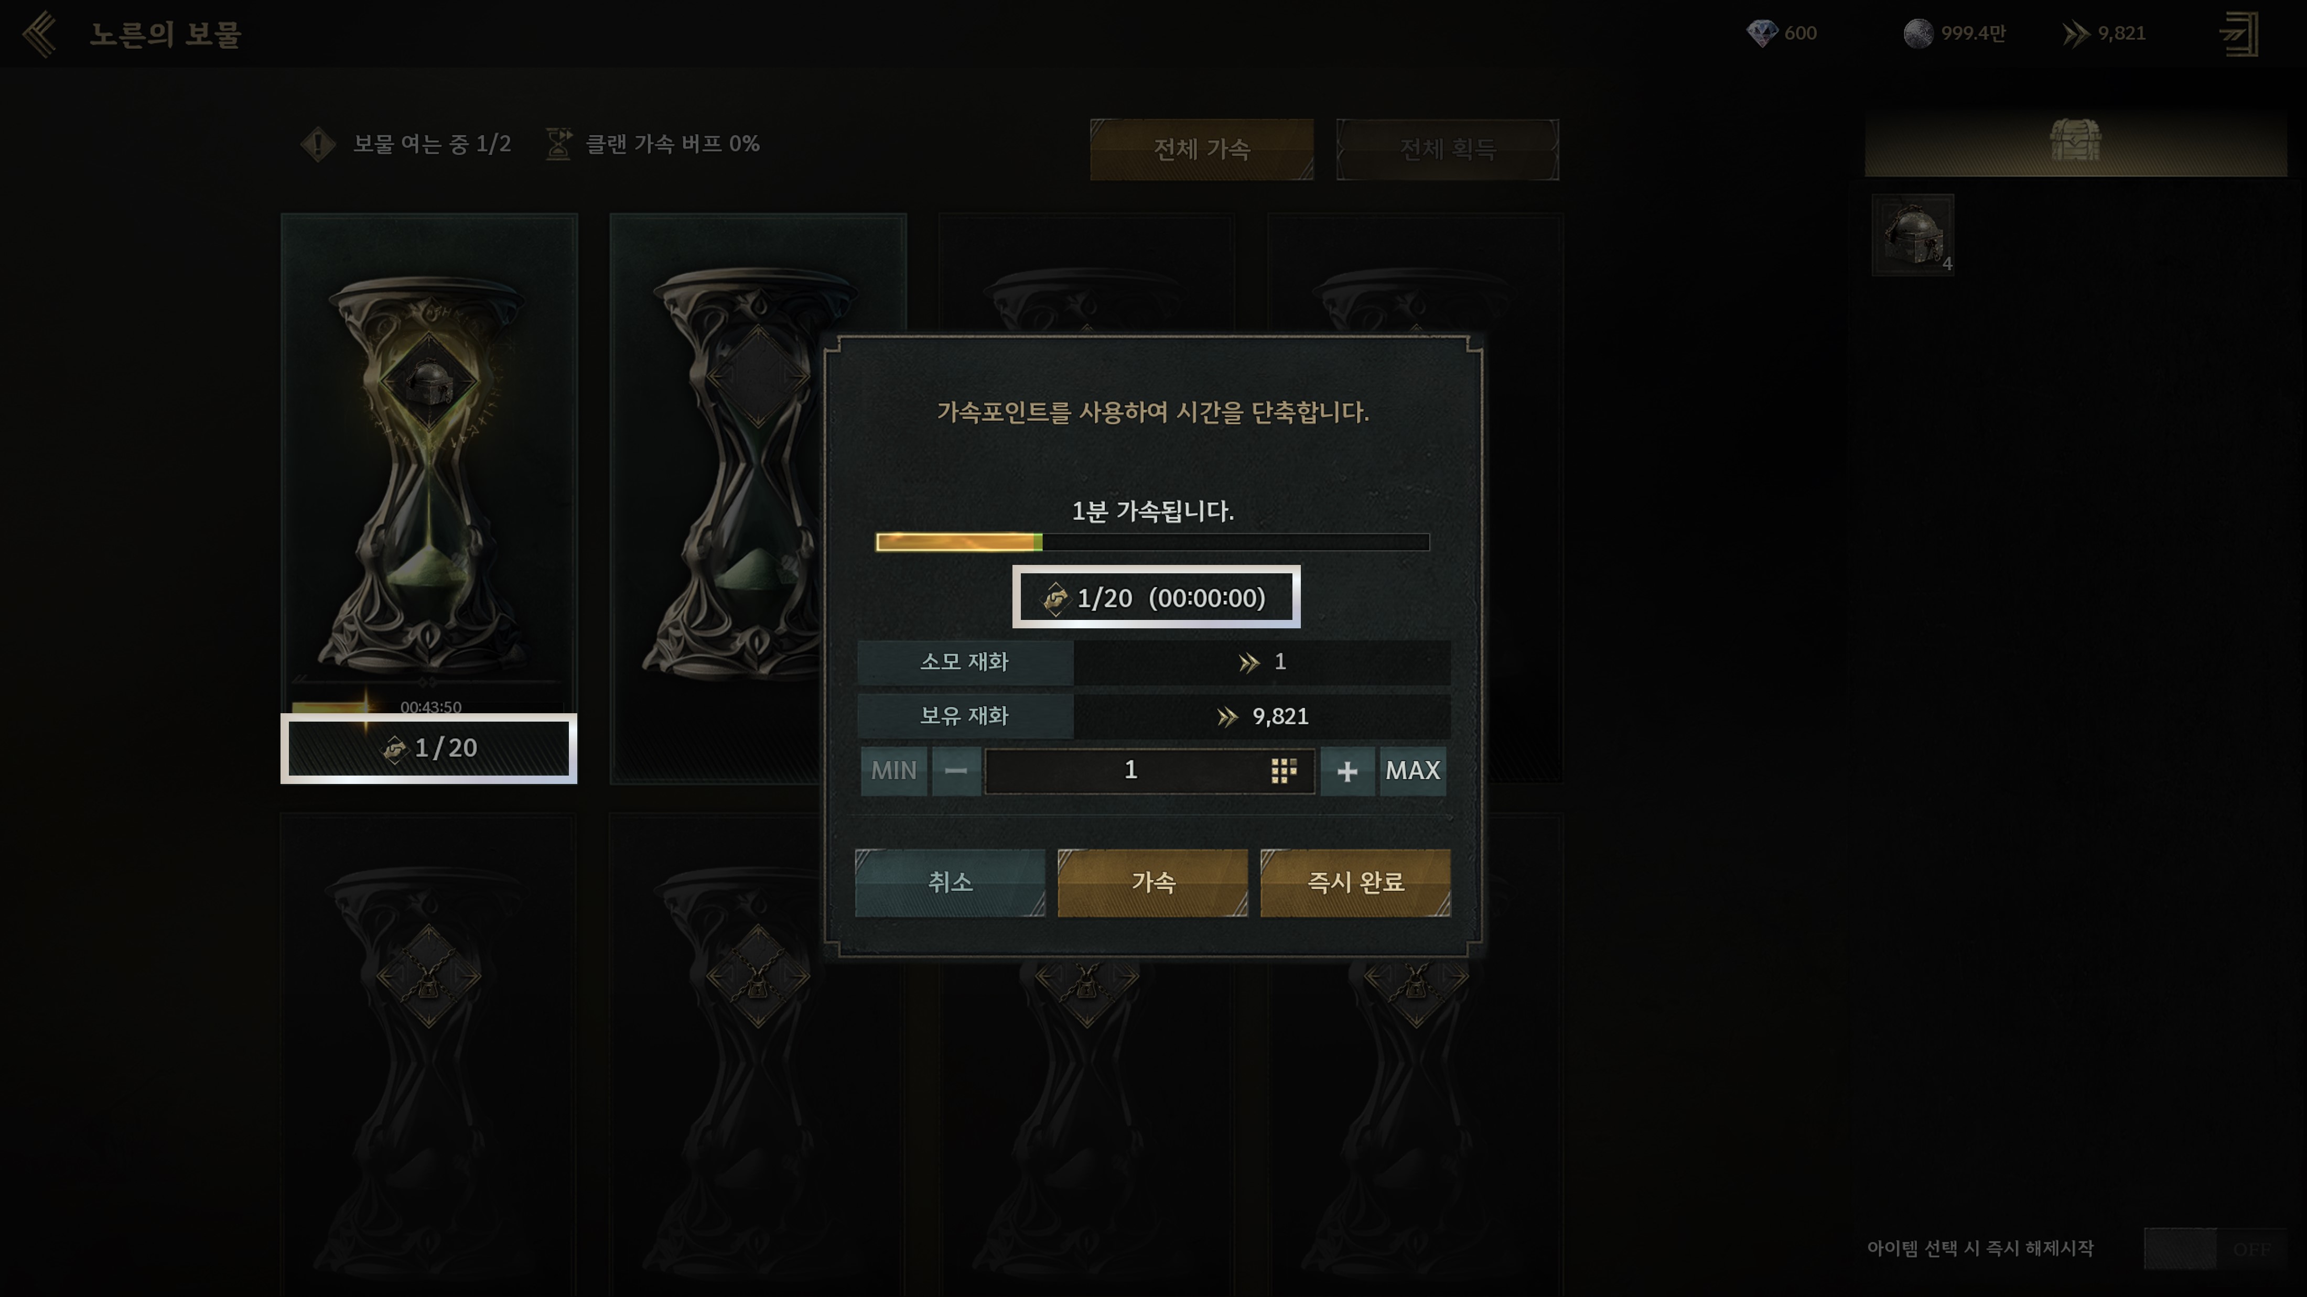
Task: Click the acceleration progress bar
Action: (x=1152, y=541)
